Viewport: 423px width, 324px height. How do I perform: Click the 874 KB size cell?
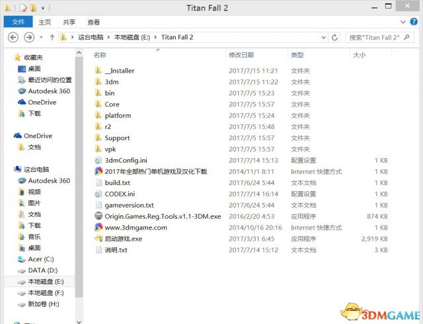point(377,216)
